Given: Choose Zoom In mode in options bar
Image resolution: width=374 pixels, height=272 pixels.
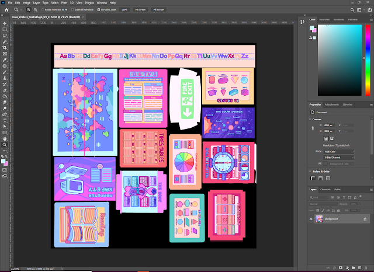Looking at the screenshot, I should tap(29, 10).
